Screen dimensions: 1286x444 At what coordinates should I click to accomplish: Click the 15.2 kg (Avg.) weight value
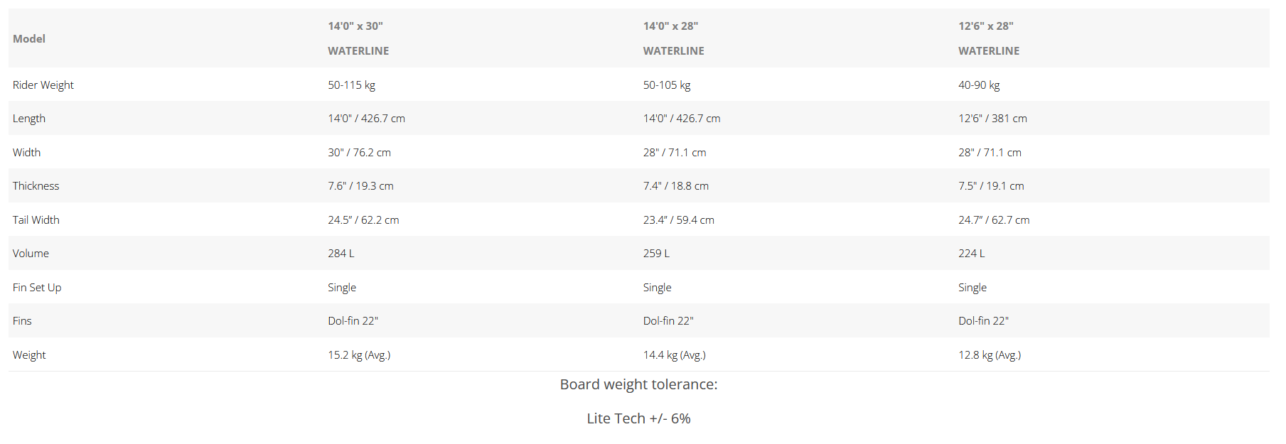click(359, 355)
